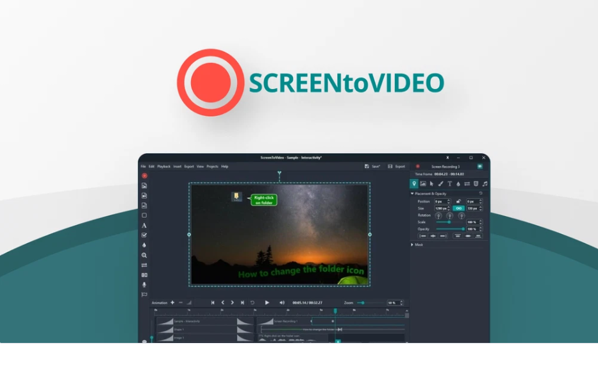The height and width of the screenshot is (366, 598).
Task: Pick the checkbox interactivity tool
Action: pyautogui.click(x=144, y=235)
